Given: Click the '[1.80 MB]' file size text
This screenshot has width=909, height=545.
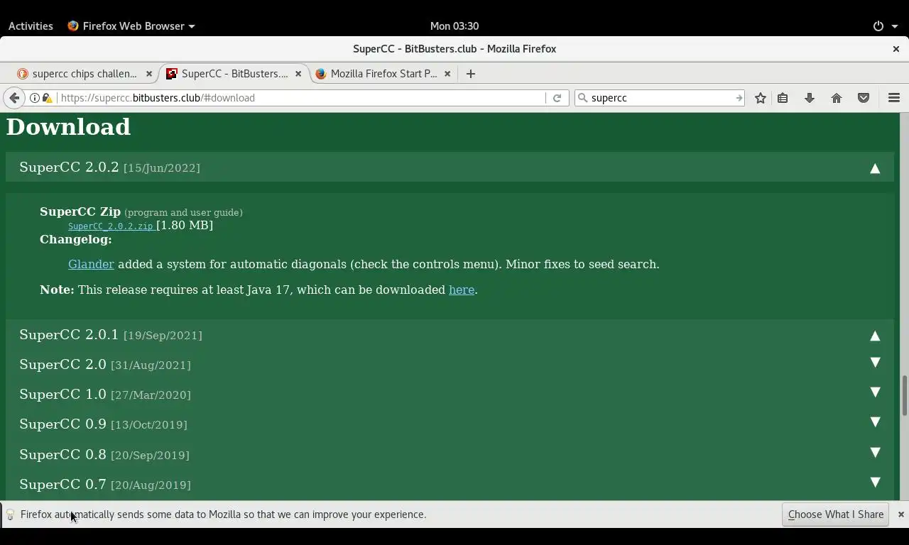Looking at the screenshot, I should [185, 225].
